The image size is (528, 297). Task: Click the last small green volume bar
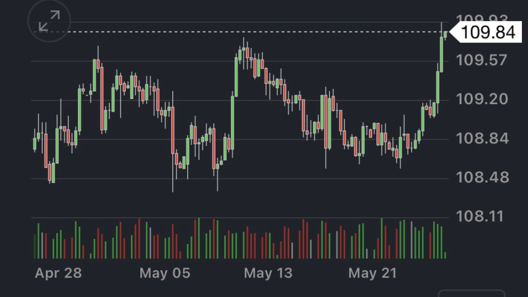(445, 255)
